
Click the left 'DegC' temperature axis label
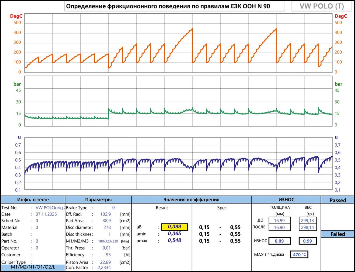point(16,16)
